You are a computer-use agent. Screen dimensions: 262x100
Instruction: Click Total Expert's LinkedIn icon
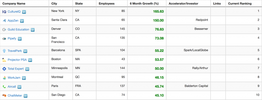pos(27,69)
